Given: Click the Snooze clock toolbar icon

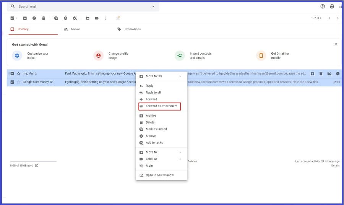Looking at the screenshot, I should tap(66, 18).
